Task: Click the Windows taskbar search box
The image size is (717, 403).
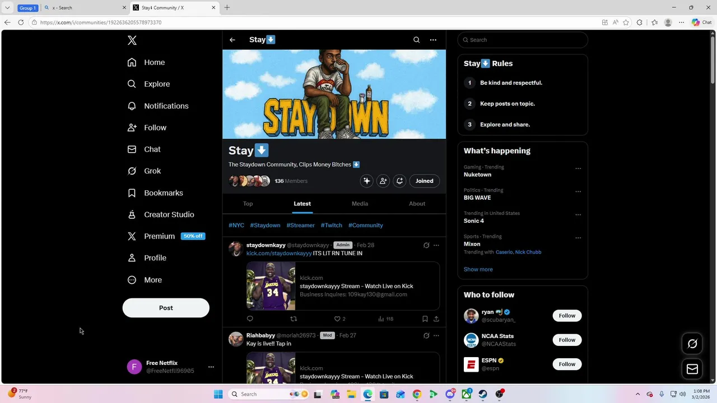Action: pos(269,394)
